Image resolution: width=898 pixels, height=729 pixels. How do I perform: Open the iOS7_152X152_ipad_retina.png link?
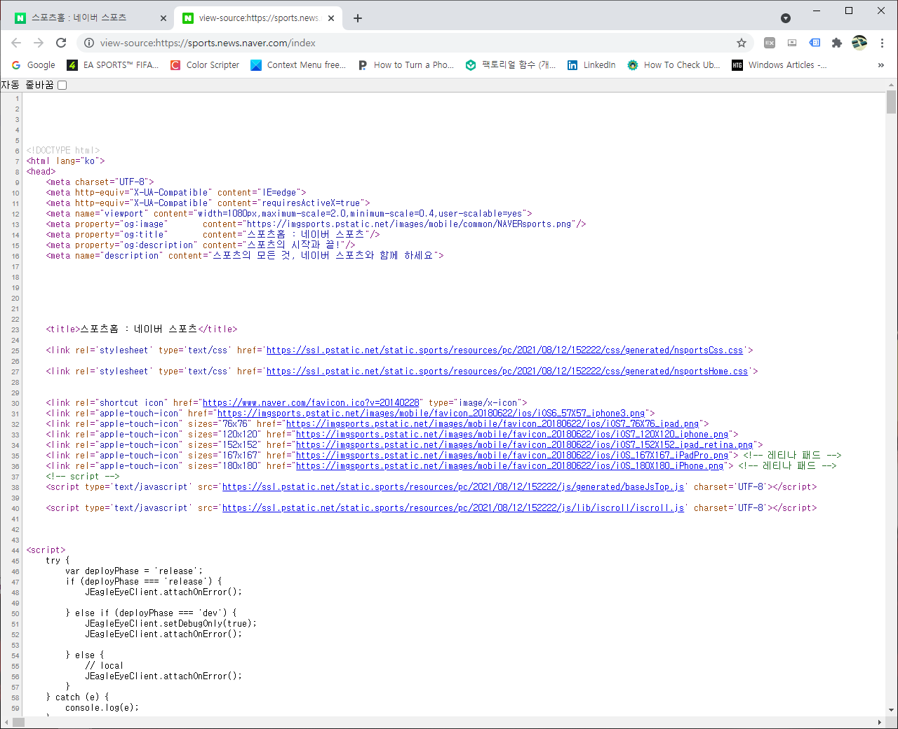525,445
